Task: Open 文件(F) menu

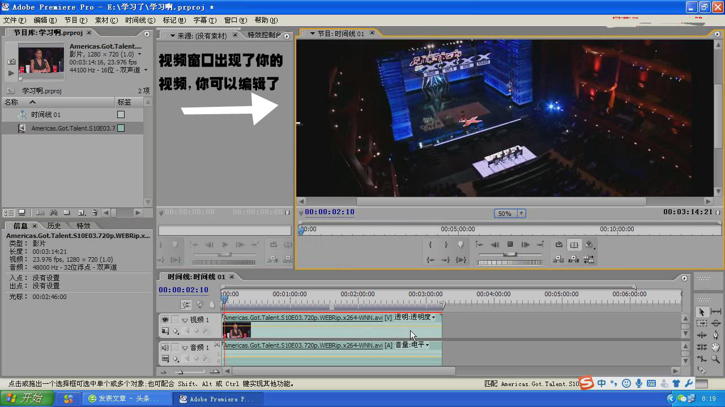Action: tap(14, 20)
